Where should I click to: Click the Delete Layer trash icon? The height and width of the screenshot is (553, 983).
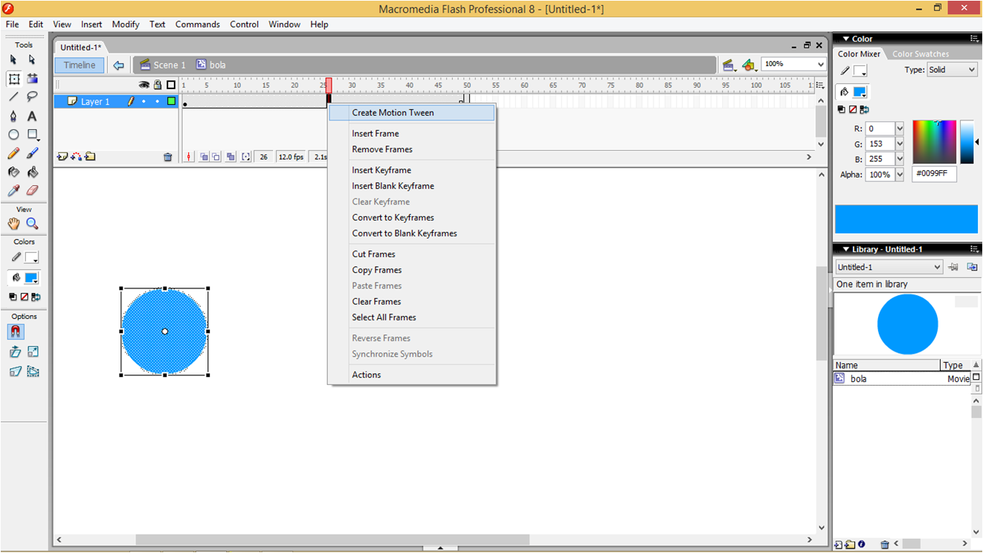click(x=168, y=157)
